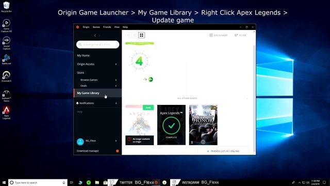
Task: Open the Download manager
Action: (x=88, y=151)
